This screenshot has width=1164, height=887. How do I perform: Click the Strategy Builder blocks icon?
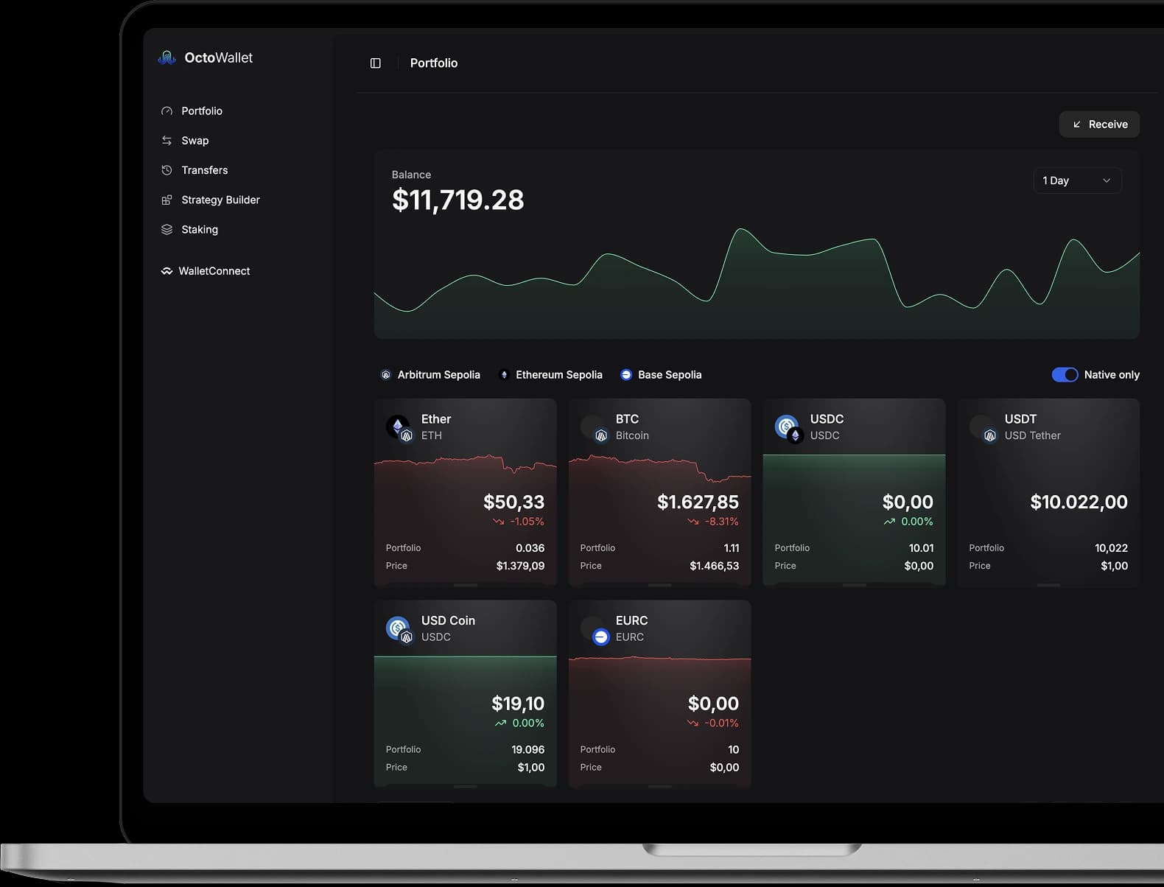(166, 200)
